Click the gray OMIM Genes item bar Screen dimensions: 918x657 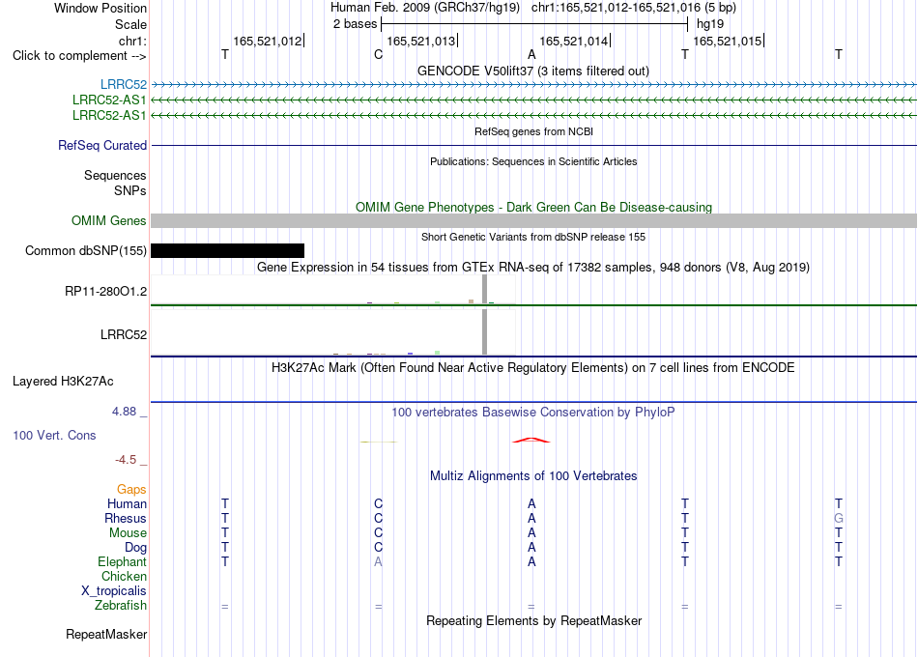click(x=533, y=220)
